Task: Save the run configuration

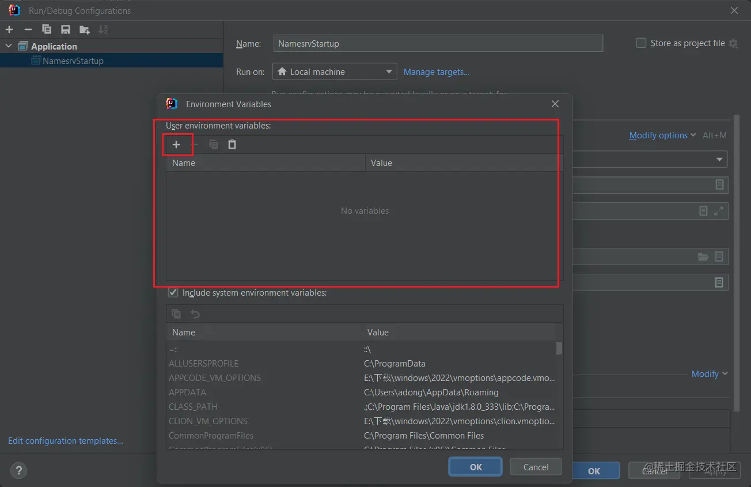Action: coord(66,29)
